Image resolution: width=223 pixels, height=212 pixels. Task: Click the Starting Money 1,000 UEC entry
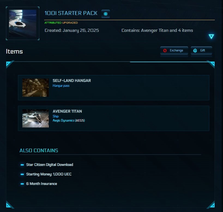click(49, 174)
